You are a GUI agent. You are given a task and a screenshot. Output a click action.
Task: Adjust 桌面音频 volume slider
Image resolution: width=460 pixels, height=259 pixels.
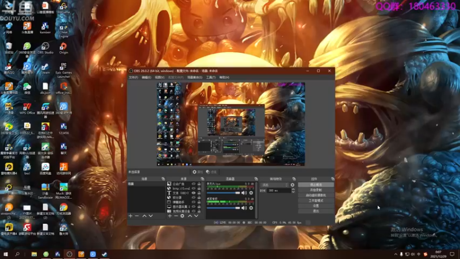(x=223, y=208)
